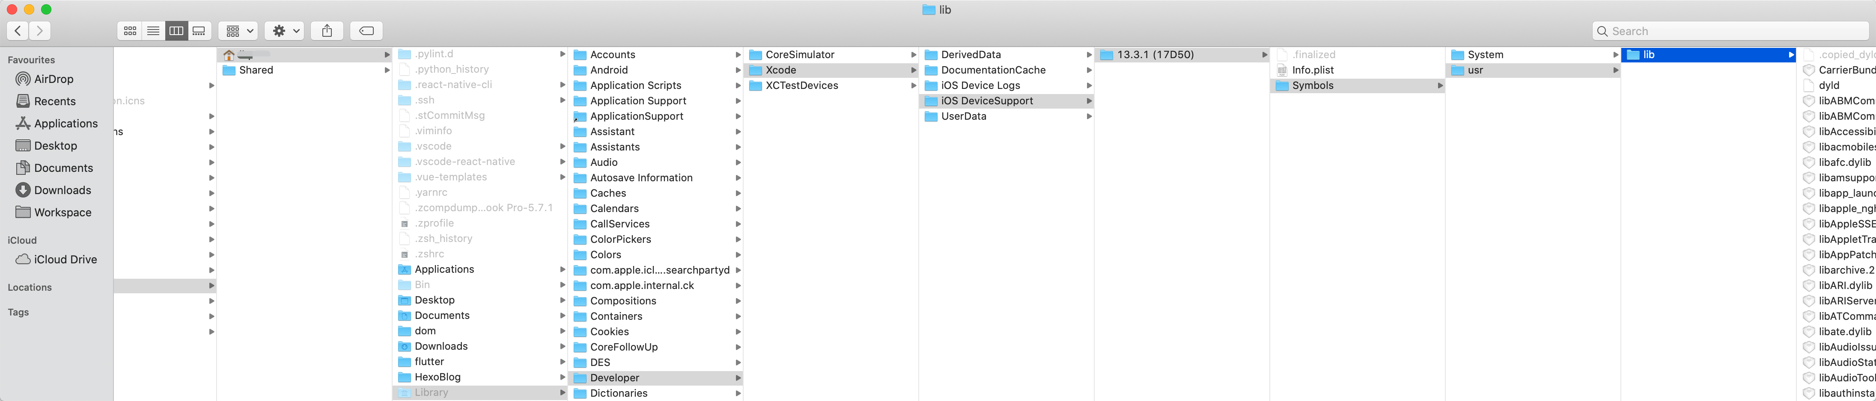This screenshot has width=1876, height=401.
Task: Select Downloads in the Favourites sidebar
Action: (53, 190)
